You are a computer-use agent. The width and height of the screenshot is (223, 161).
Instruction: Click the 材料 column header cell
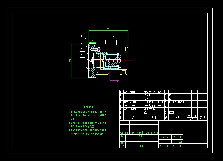pyautogui.click(x=178, y=117)
